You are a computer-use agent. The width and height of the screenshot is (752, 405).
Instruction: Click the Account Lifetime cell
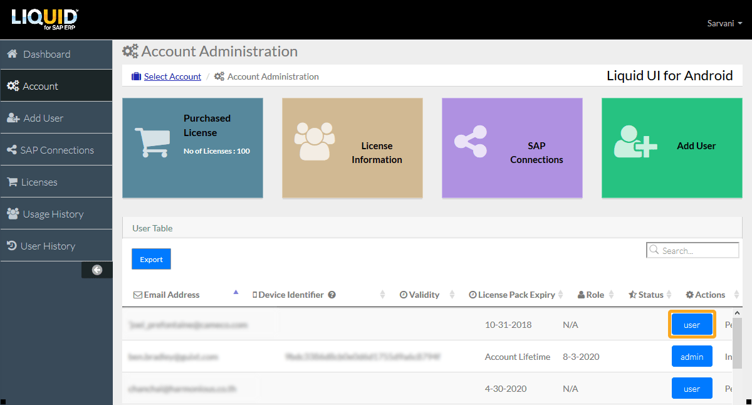point(518,357)
